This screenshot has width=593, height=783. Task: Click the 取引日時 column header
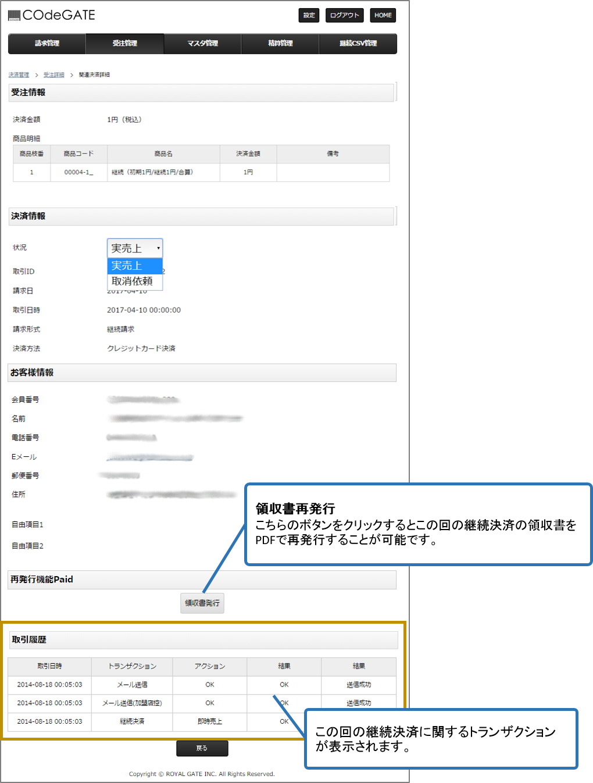(49, 666)
